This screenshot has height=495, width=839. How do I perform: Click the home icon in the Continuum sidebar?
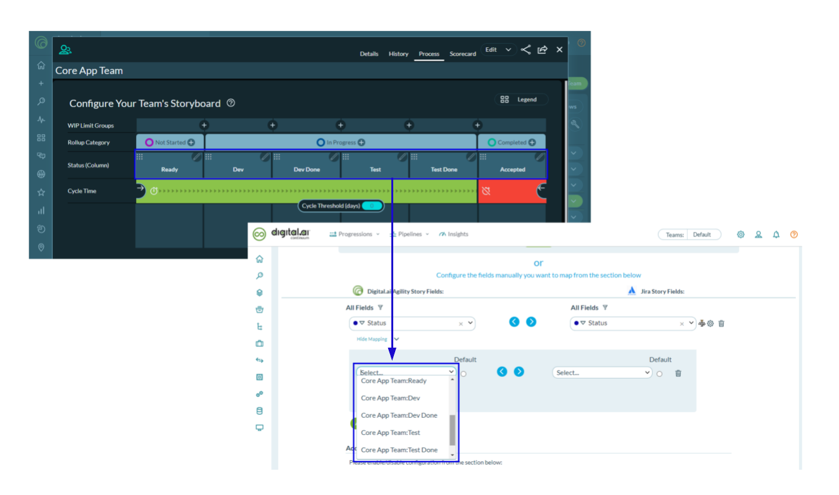pos(259,259)
